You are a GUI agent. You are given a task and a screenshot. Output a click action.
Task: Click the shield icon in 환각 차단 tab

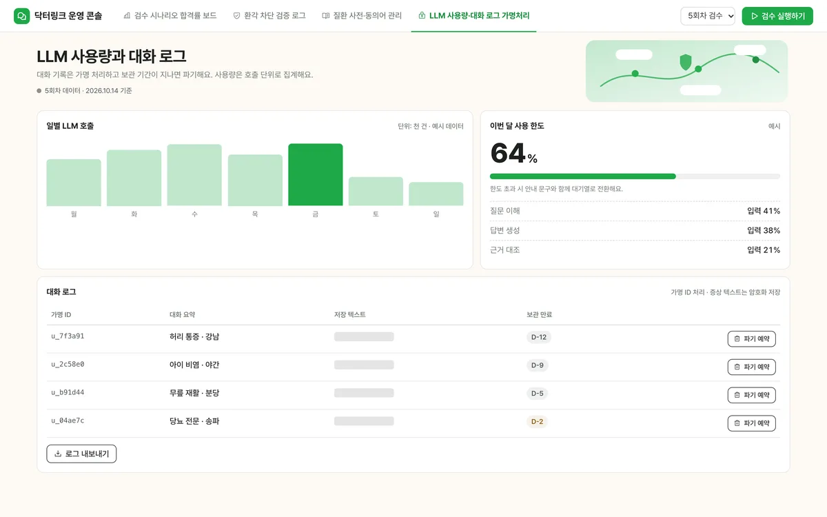tap(236, 16)
